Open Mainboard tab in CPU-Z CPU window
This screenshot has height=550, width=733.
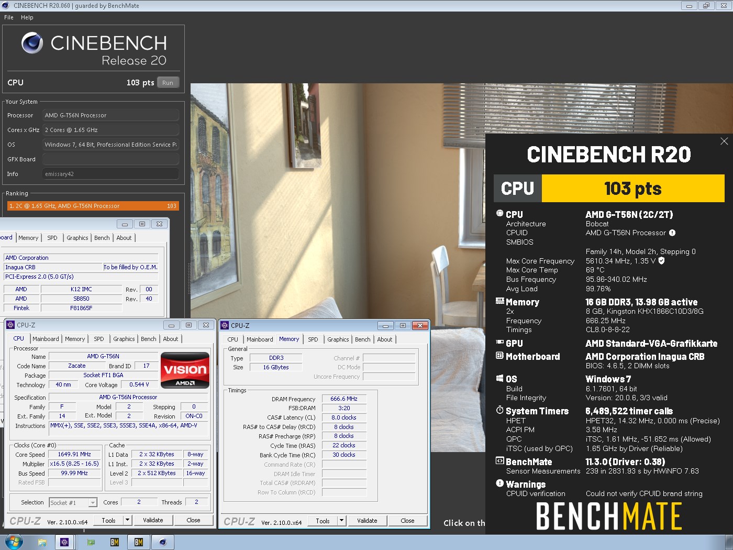click(x=46, y=339)
